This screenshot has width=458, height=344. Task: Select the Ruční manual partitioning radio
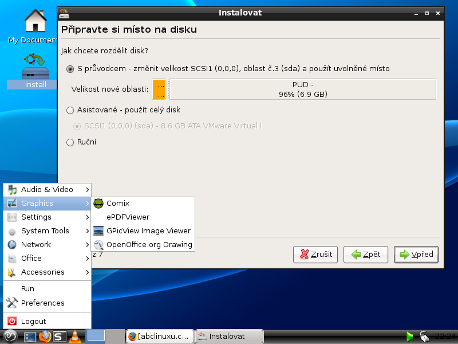[x=70, y=142]
